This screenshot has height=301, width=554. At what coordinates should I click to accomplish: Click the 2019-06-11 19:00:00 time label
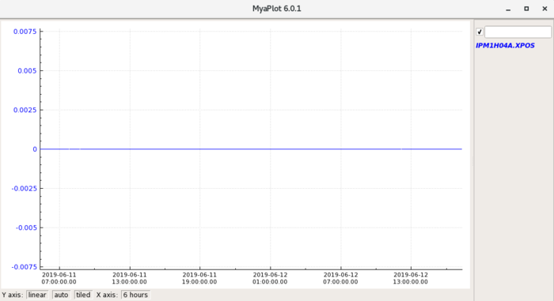(199, 278)
